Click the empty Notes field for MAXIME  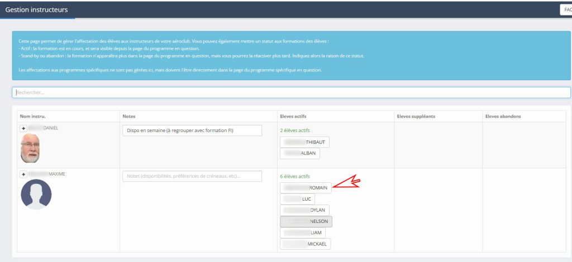point(192,176)
